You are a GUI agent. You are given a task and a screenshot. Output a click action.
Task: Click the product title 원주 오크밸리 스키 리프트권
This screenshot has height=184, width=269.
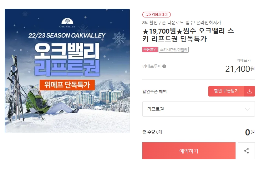[x=188, y=35]
